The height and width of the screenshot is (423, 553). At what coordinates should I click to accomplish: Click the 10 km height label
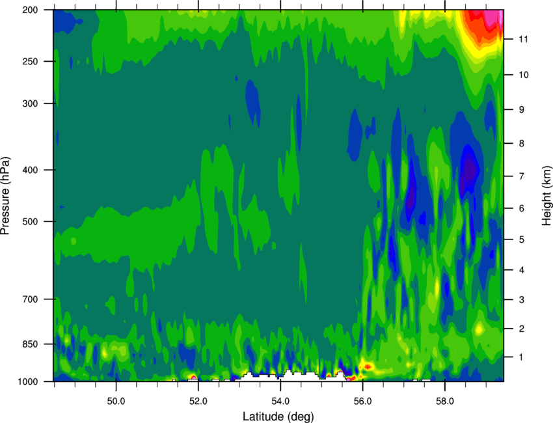[x=523, y=75]
